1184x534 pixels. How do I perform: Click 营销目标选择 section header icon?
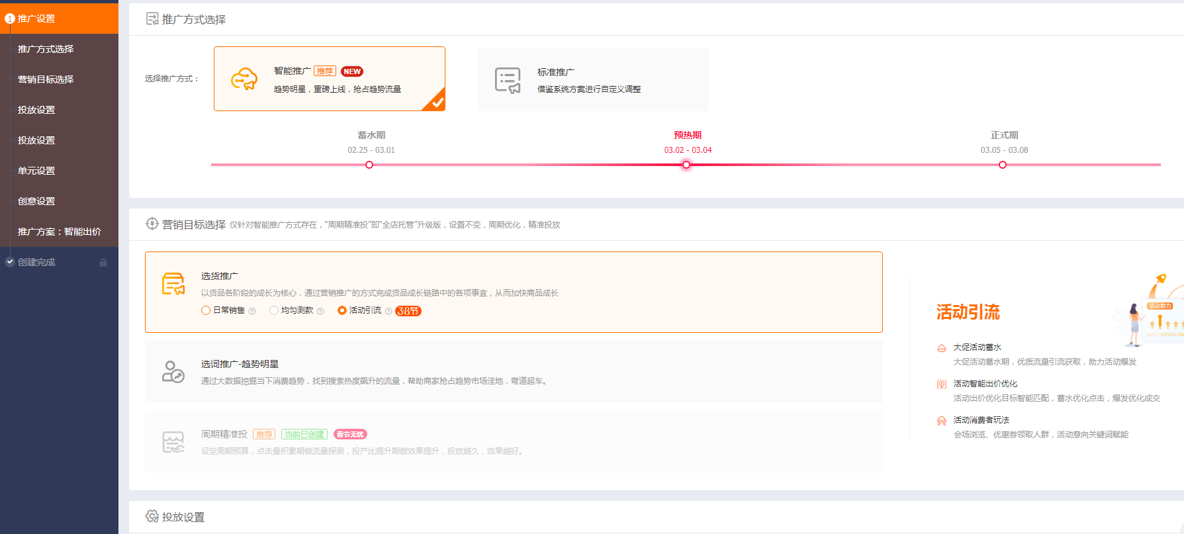[152, 224]
